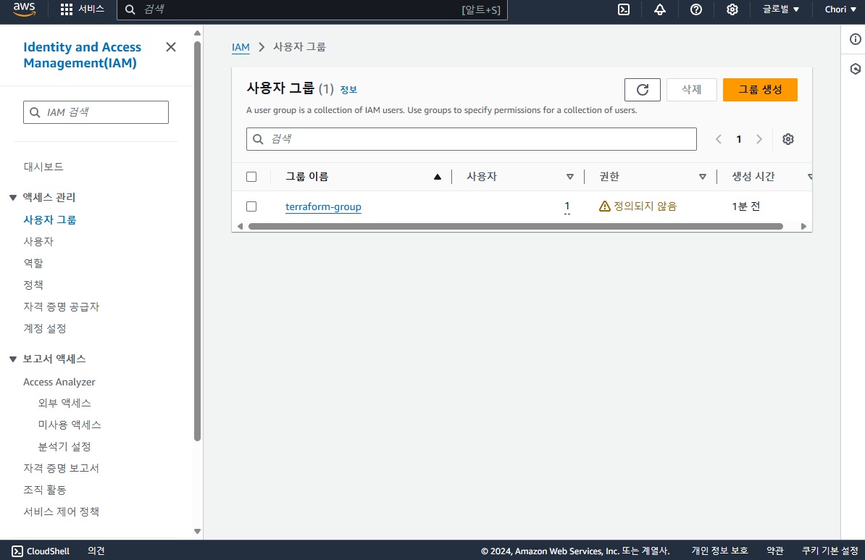
Task: Open 미사용 액세스 in sidebar
Action: (70, 425)
